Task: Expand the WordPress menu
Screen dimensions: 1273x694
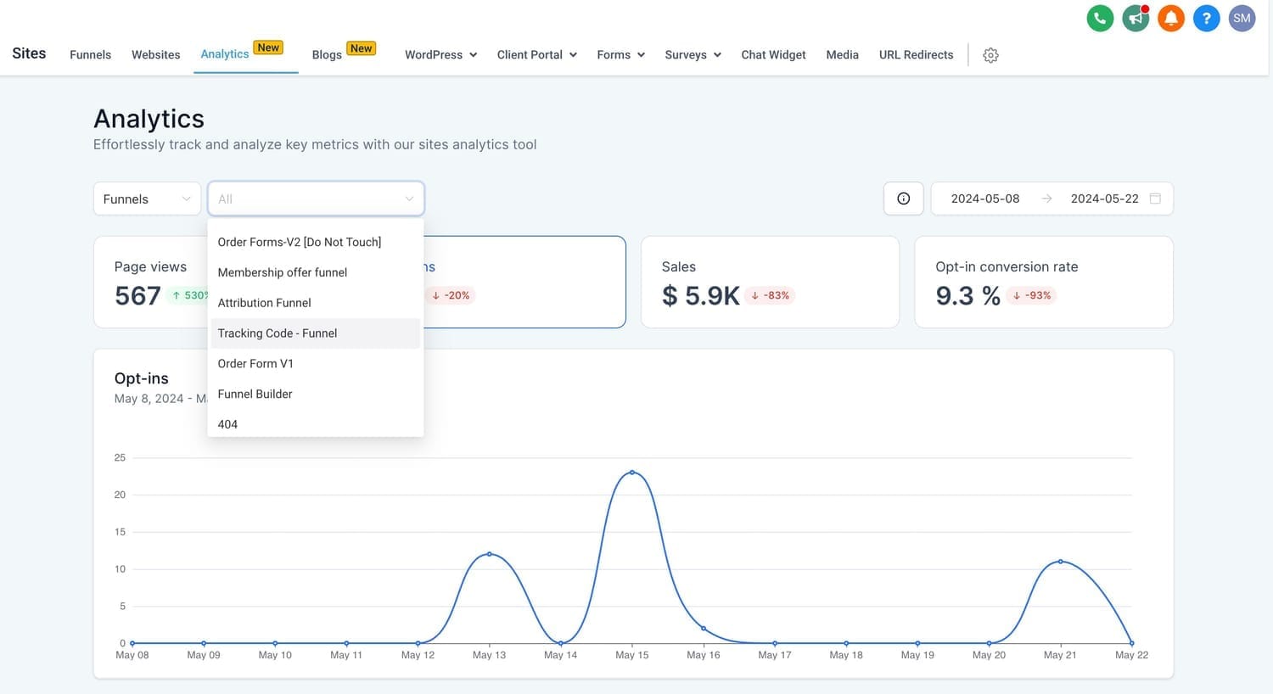Action: tap(440, 54)
